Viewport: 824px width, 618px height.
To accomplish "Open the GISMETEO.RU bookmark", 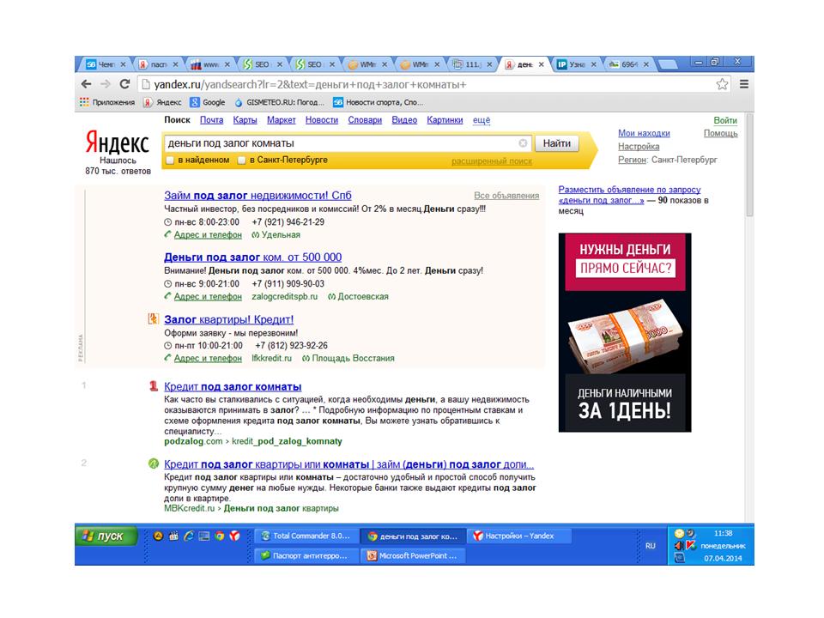I will point(280,102).
